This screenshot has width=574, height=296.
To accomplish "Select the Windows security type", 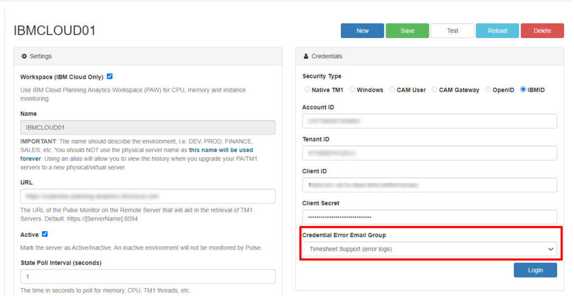I will [x=353, y=90].
